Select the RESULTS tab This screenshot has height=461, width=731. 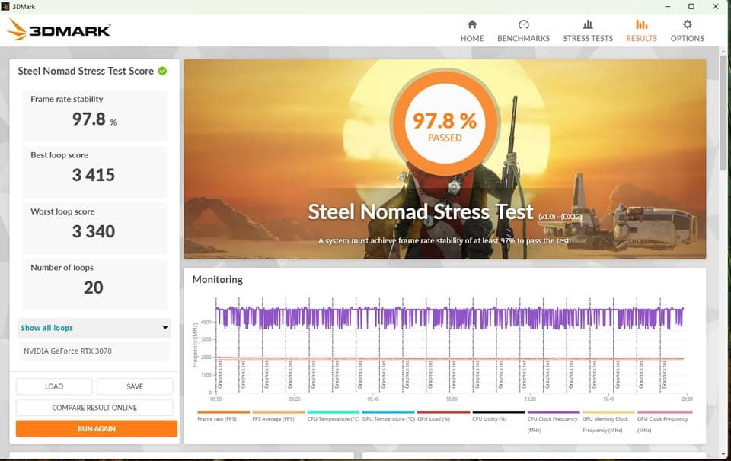coord(641,30)
